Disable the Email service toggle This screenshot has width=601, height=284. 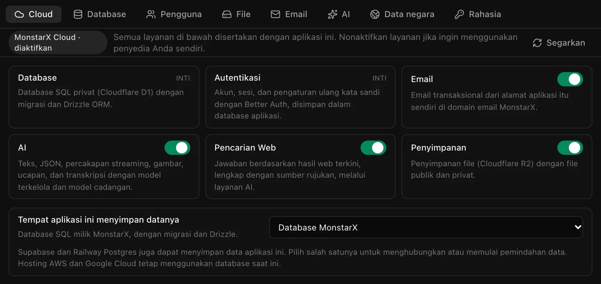(x=570, y=79)
